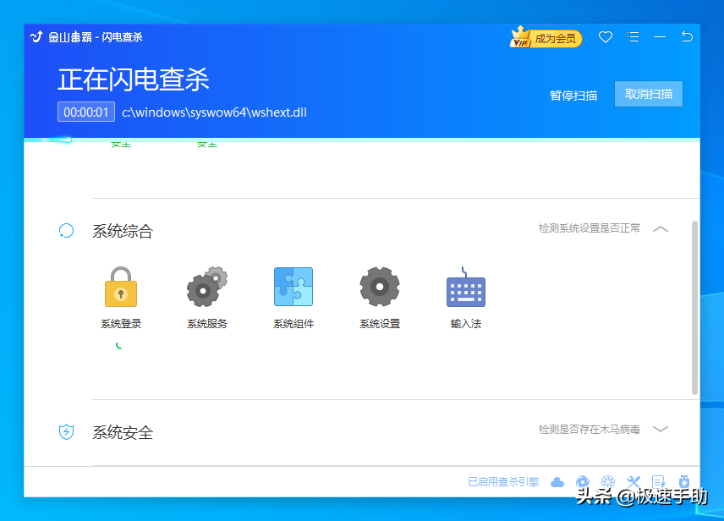Click the shield icon beside 系统安全
The height and width of the screenshot is (521, 724).
(x=67, y=432)
